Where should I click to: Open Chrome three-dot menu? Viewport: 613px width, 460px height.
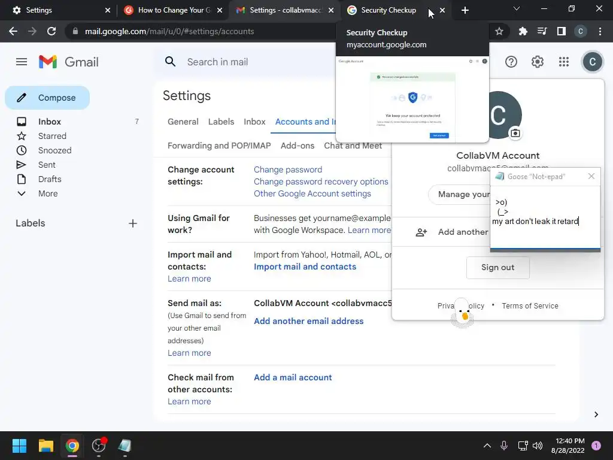(x=600, y=31)
